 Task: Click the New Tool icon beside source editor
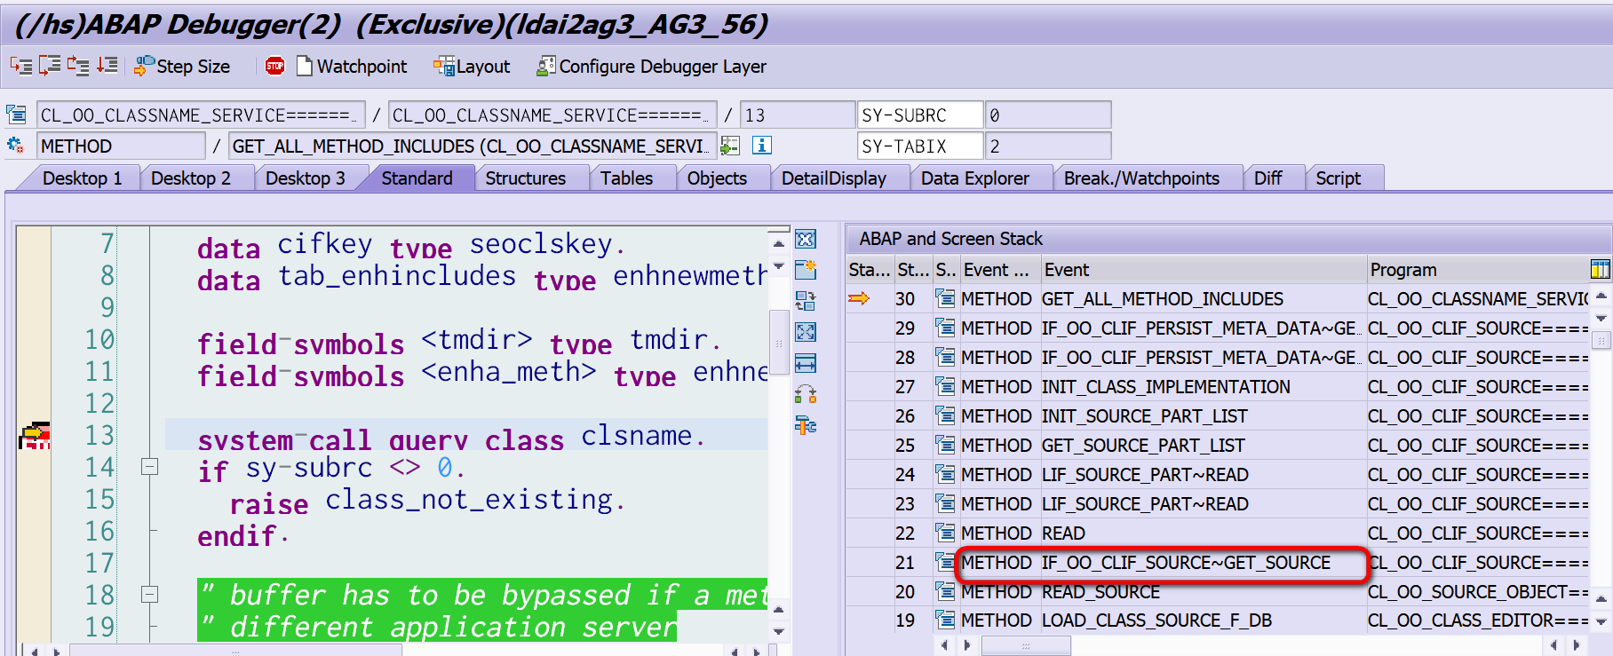pyautogui.click(x=806, y=270)
